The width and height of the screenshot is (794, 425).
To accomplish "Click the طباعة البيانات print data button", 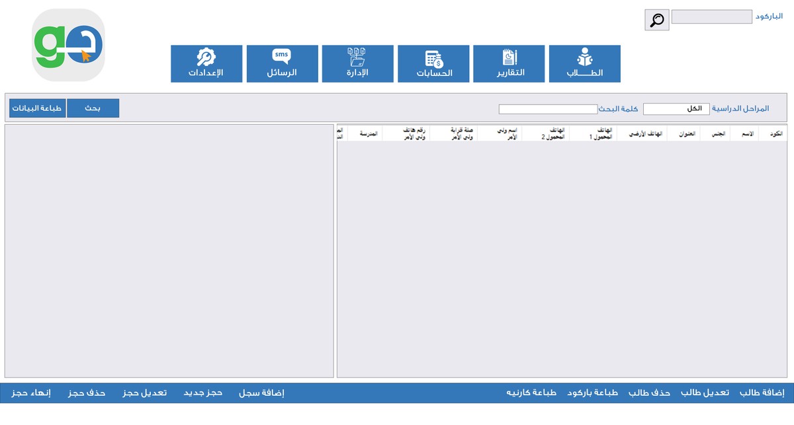I will click(38, 108).
